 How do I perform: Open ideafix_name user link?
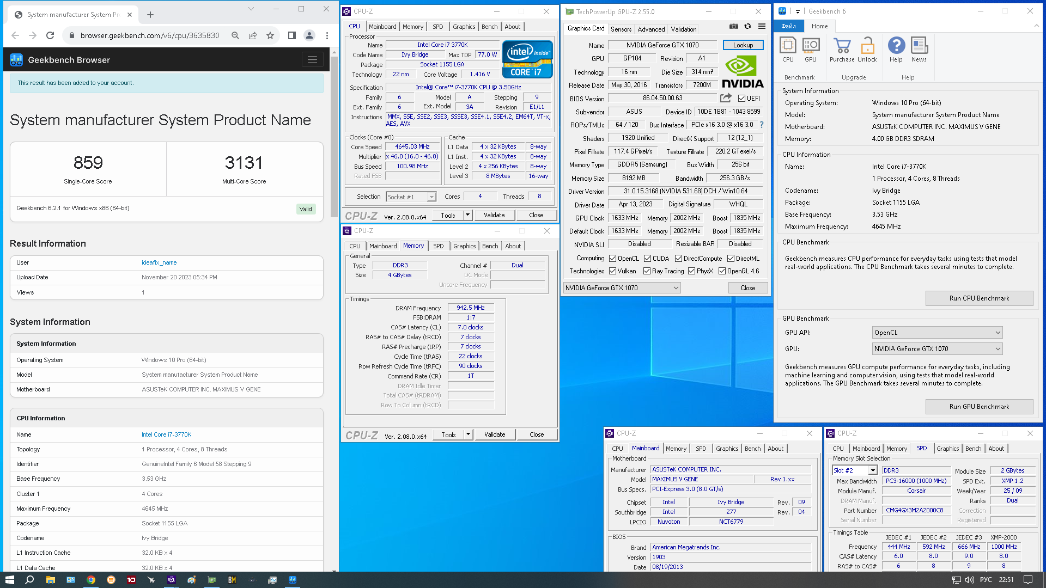point(159,262)
